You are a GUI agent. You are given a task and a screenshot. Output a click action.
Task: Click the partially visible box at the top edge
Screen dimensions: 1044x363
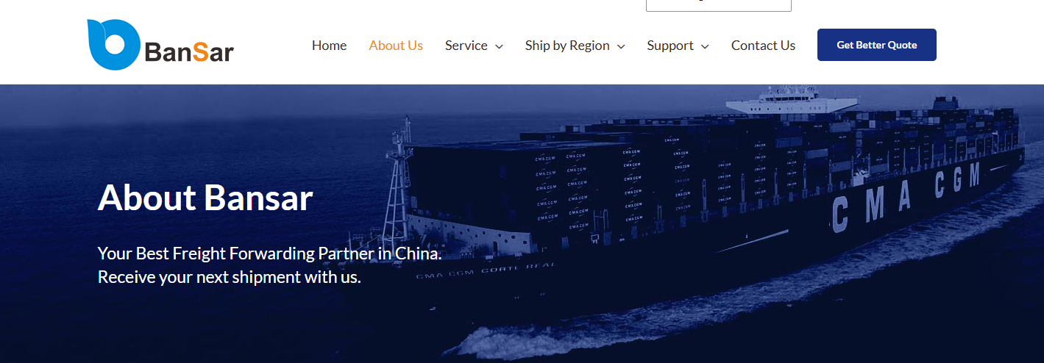[x=719, y=5]
